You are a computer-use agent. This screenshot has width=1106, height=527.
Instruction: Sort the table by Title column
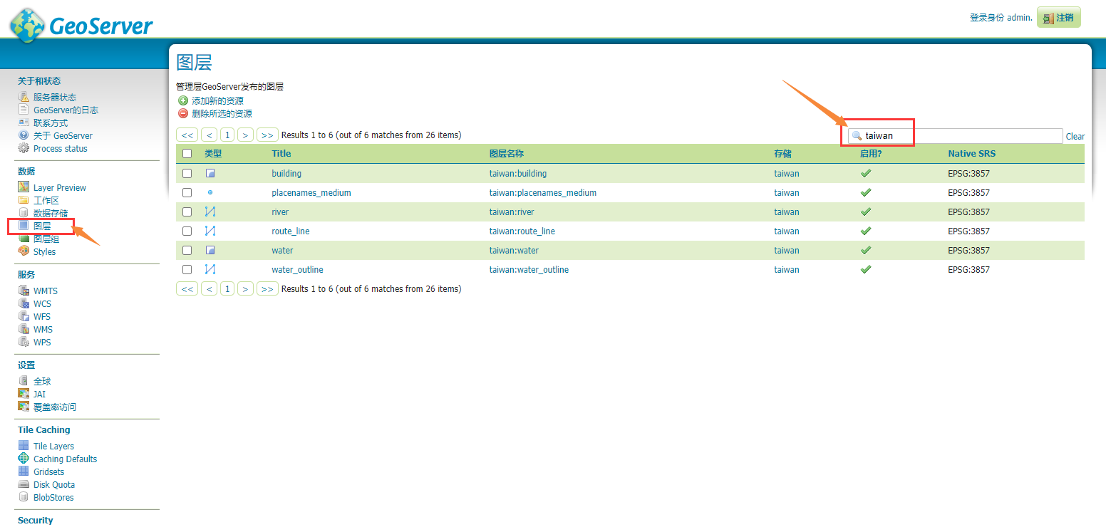[x=281, y=153]
